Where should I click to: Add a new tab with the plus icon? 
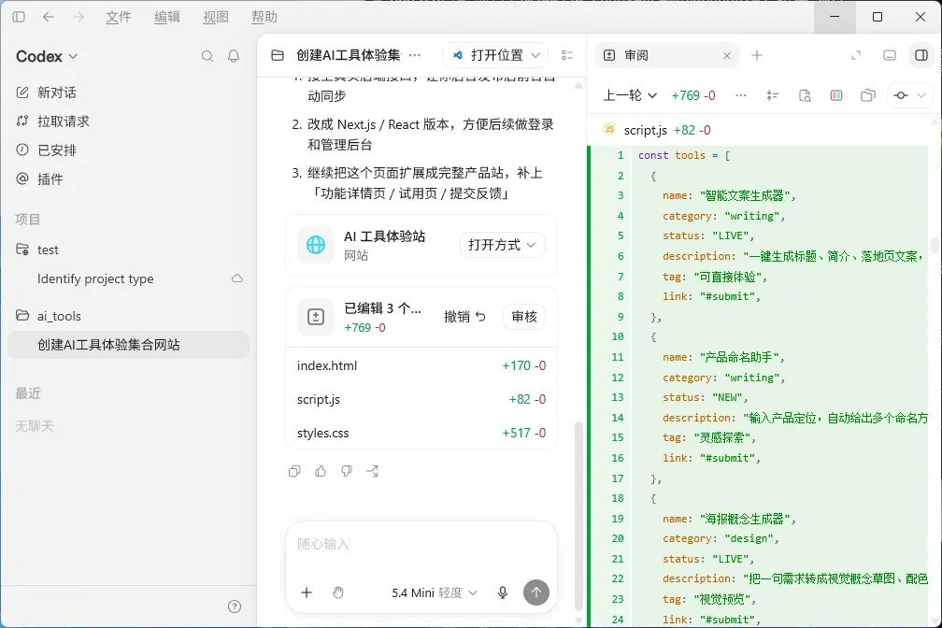(x=757, y=55)
